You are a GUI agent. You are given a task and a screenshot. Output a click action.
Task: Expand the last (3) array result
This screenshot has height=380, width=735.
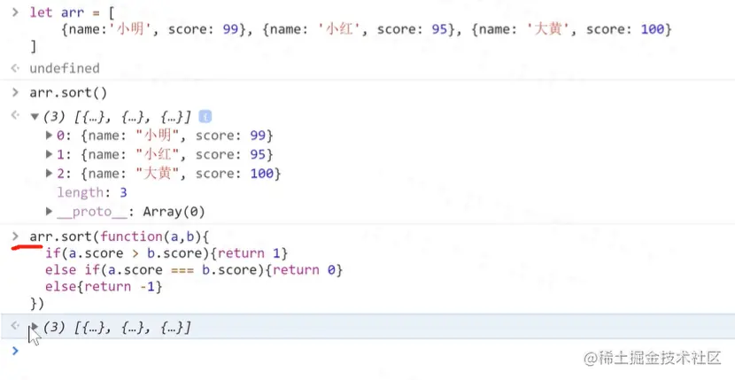[35, 327]
